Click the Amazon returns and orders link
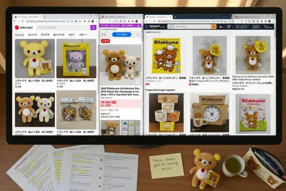The width and height of the screenshot is (286, 191). pyautogui.click(x=257, y=27)
